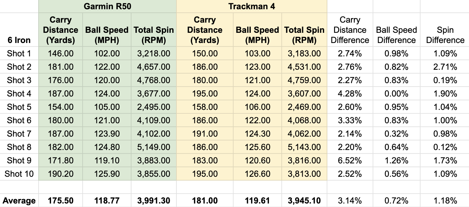Select Shot 5 Trackman carry distance 158.00
Screen dimensions: 469x207
[205, 107]
